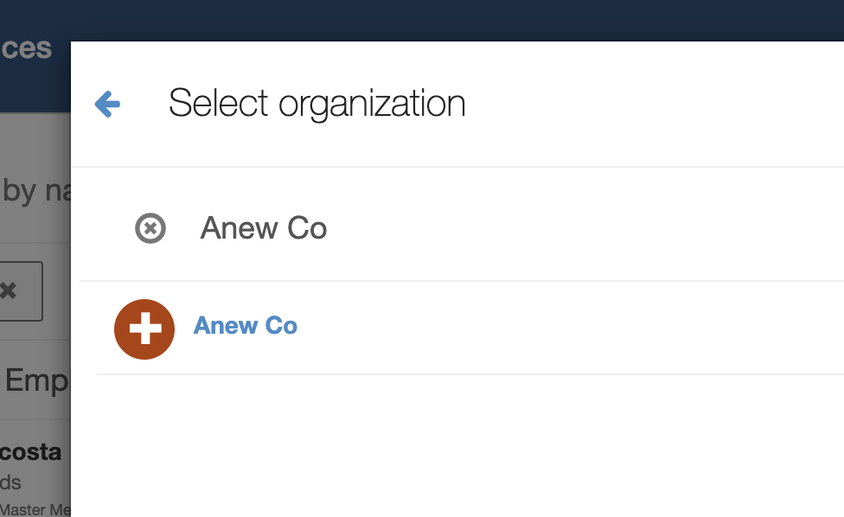Click the dimmed 'Master Me' text
The image size is (844, 517).
(35, 509)
